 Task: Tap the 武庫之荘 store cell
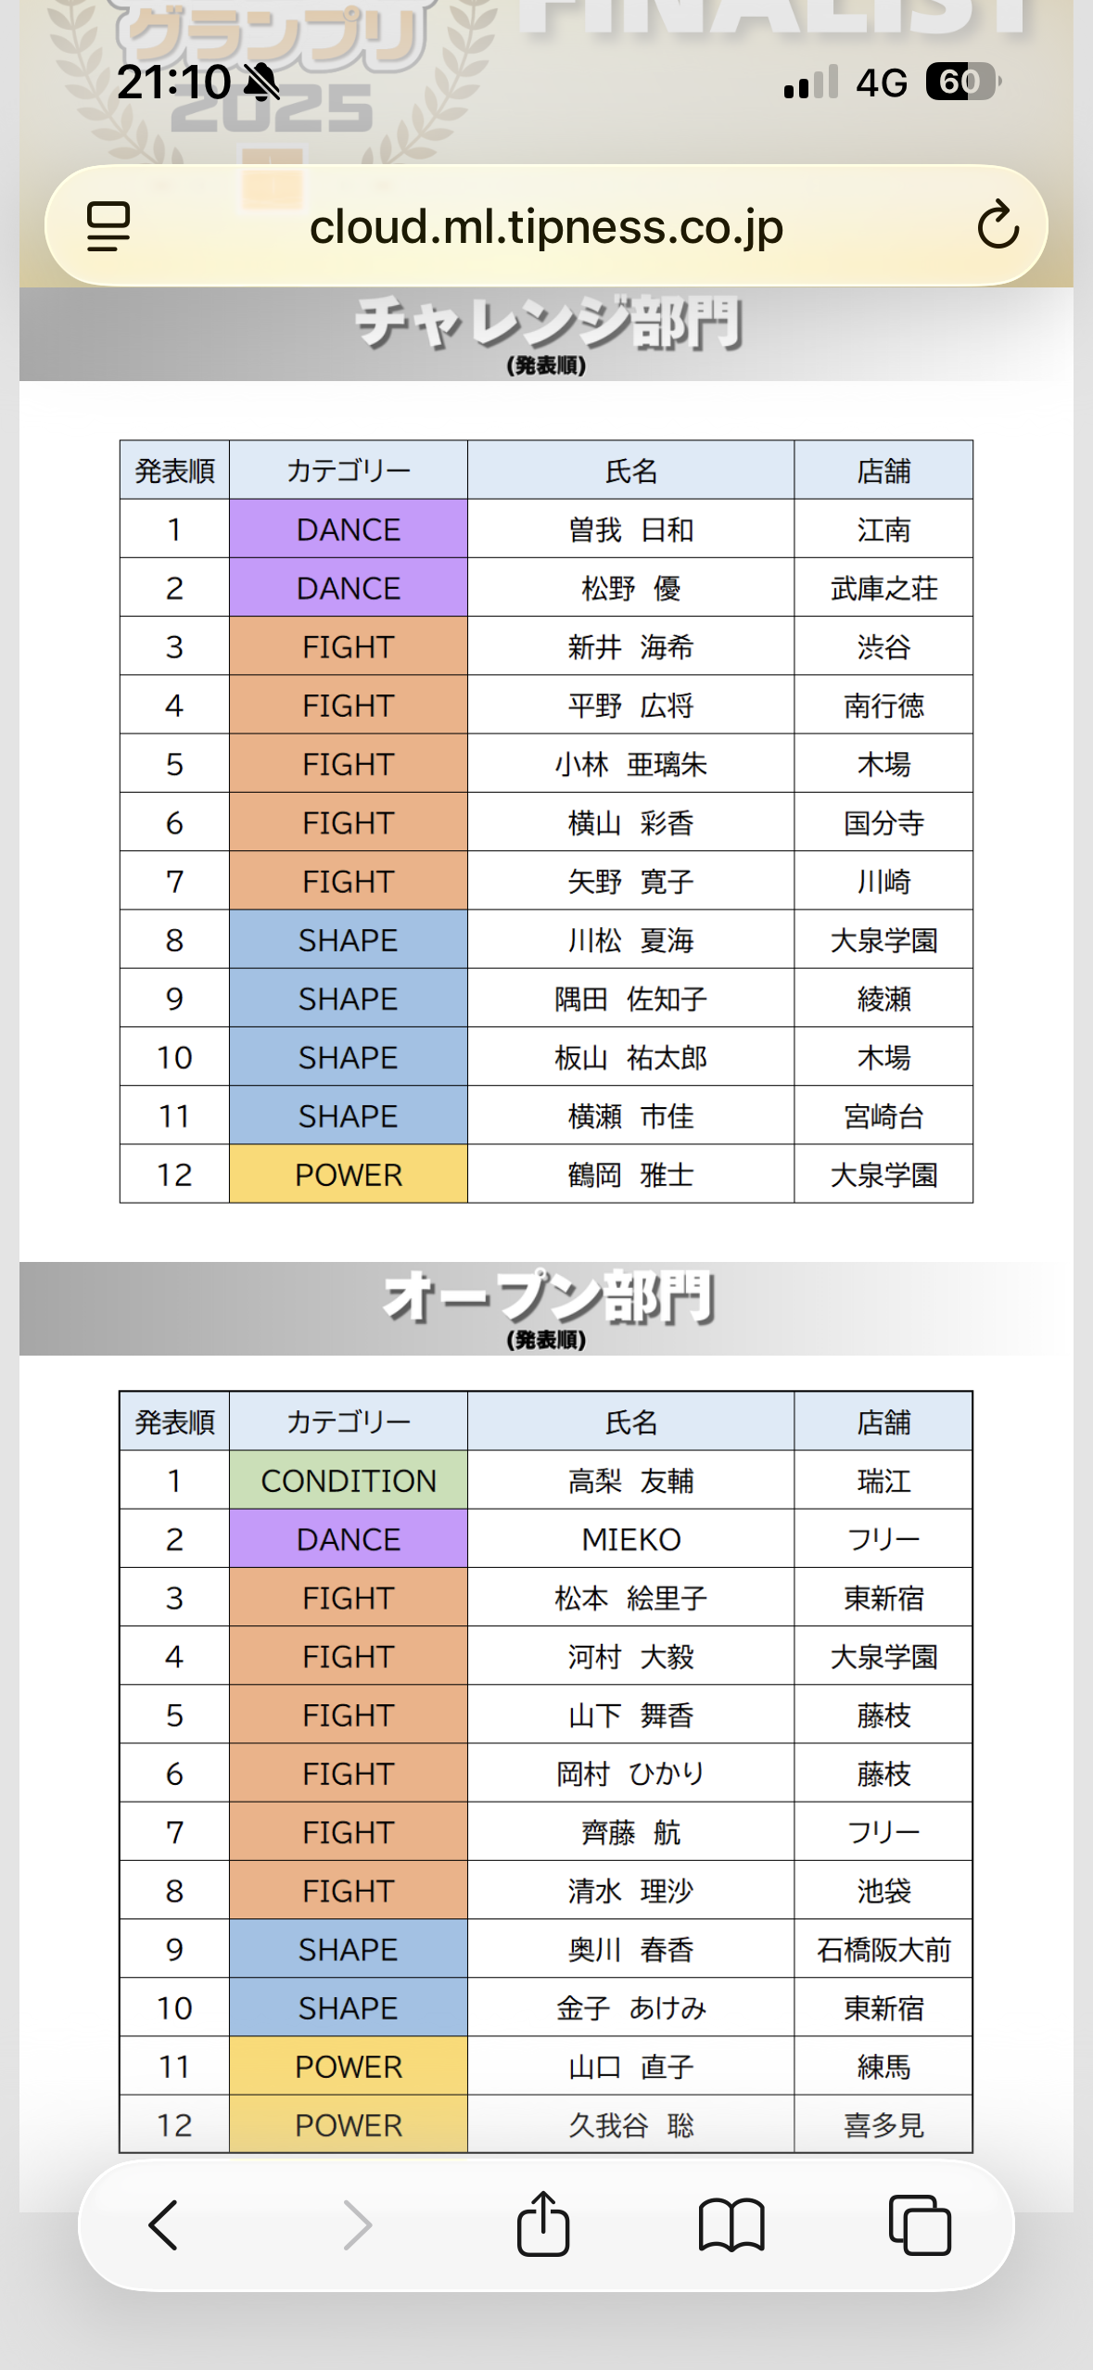(x=883, y=588)
